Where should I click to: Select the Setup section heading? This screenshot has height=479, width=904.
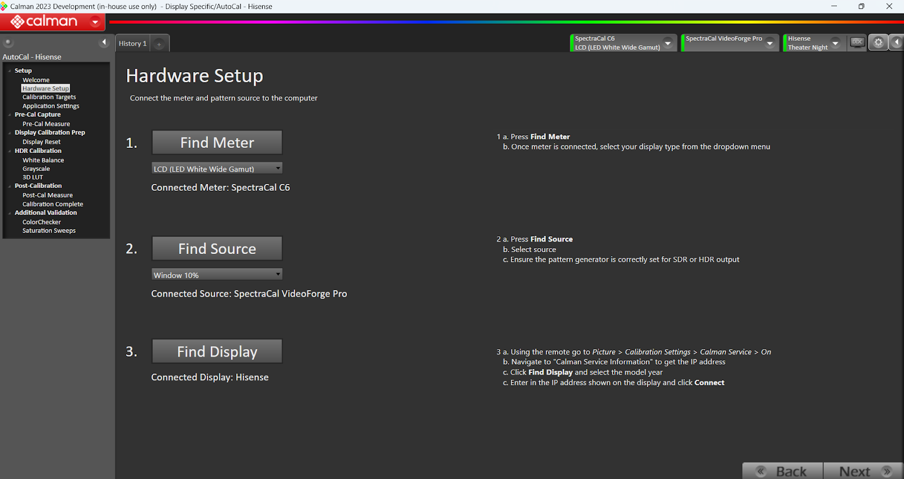coord(23,71)
